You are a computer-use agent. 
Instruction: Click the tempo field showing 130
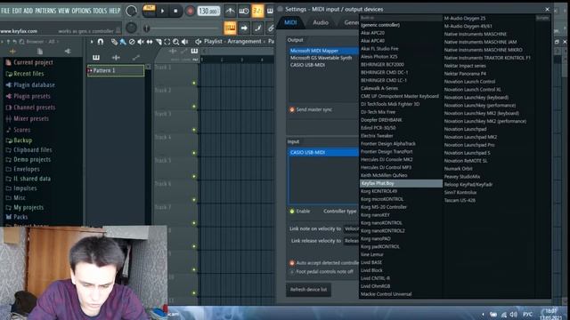tap(208, 12)
